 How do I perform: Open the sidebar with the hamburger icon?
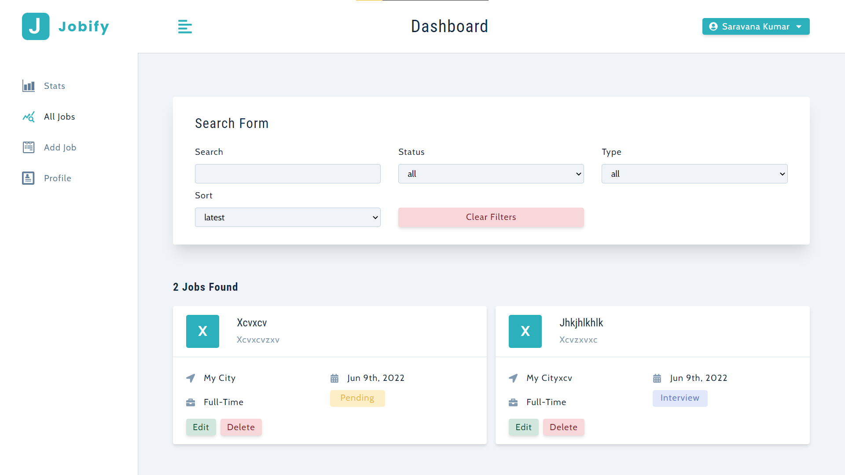[x=185, y=26]
